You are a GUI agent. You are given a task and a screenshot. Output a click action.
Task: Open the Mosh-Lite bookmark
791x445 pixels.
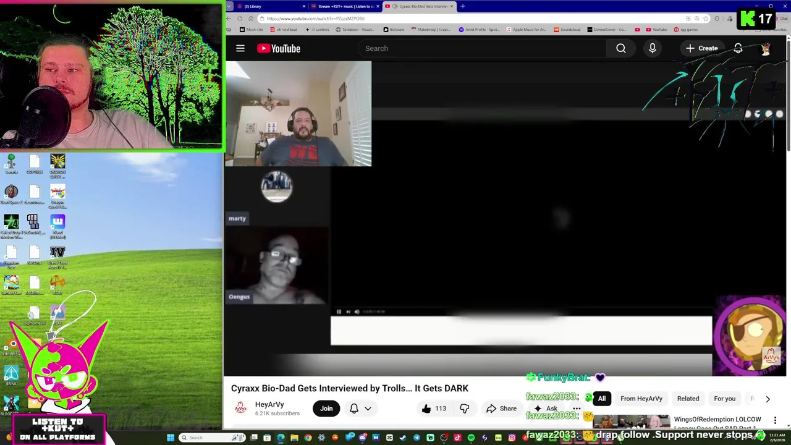pos(251,30)
